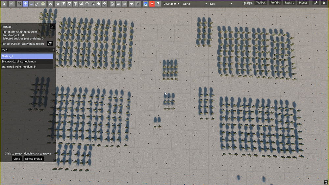Activate the Scale squares tool
Image resolution: width=329 pixels, height=185 pixels.
pos(37,4)
